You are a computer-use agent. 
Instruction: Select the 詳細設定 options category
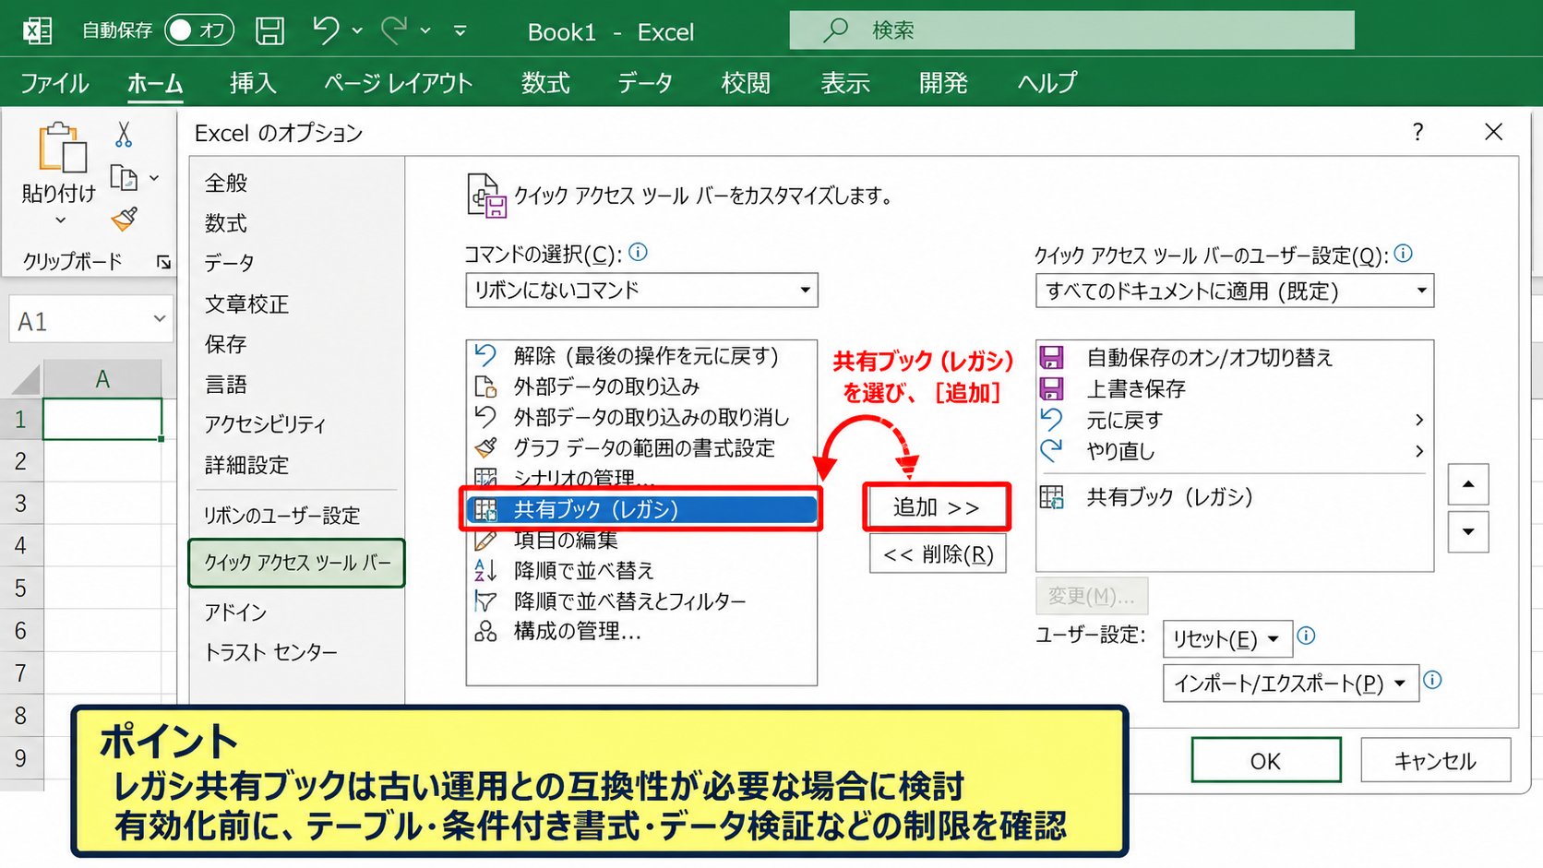click(246, 465)
